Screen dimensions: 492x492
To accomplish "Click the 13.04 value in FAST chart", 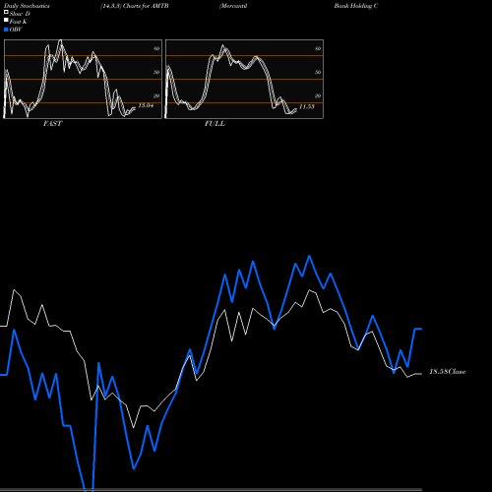I will (x=146, y=105).
